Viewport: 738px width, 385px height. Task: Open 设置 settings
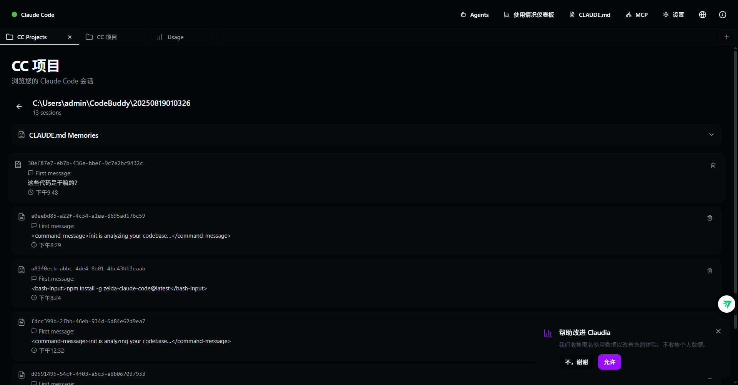(x=674, y=15)
